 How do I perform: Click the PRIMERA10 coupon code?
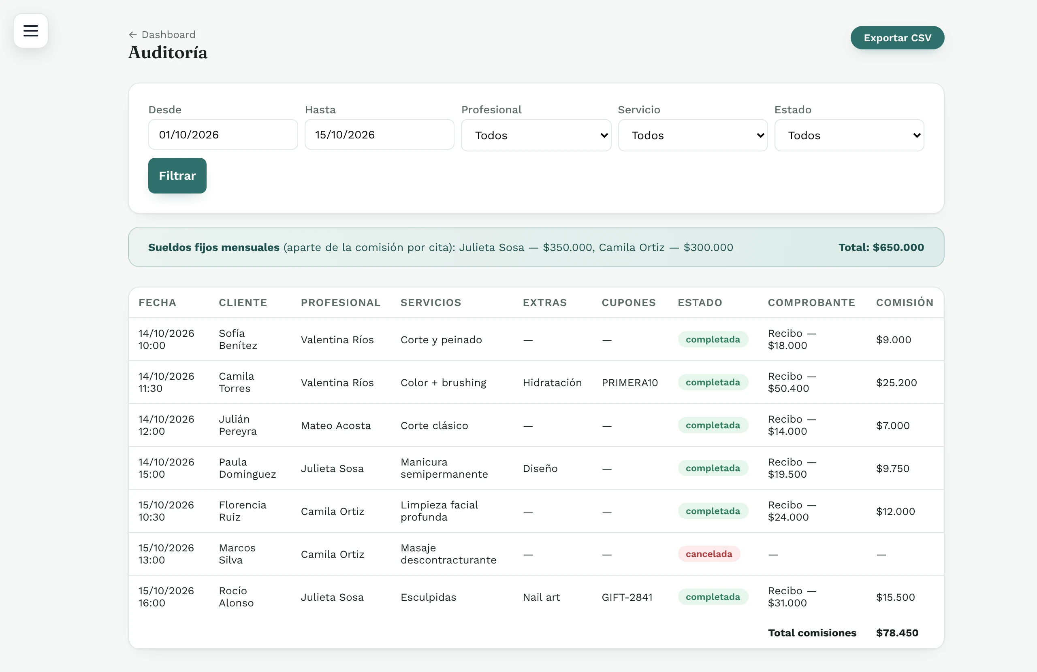pos(629,383)
